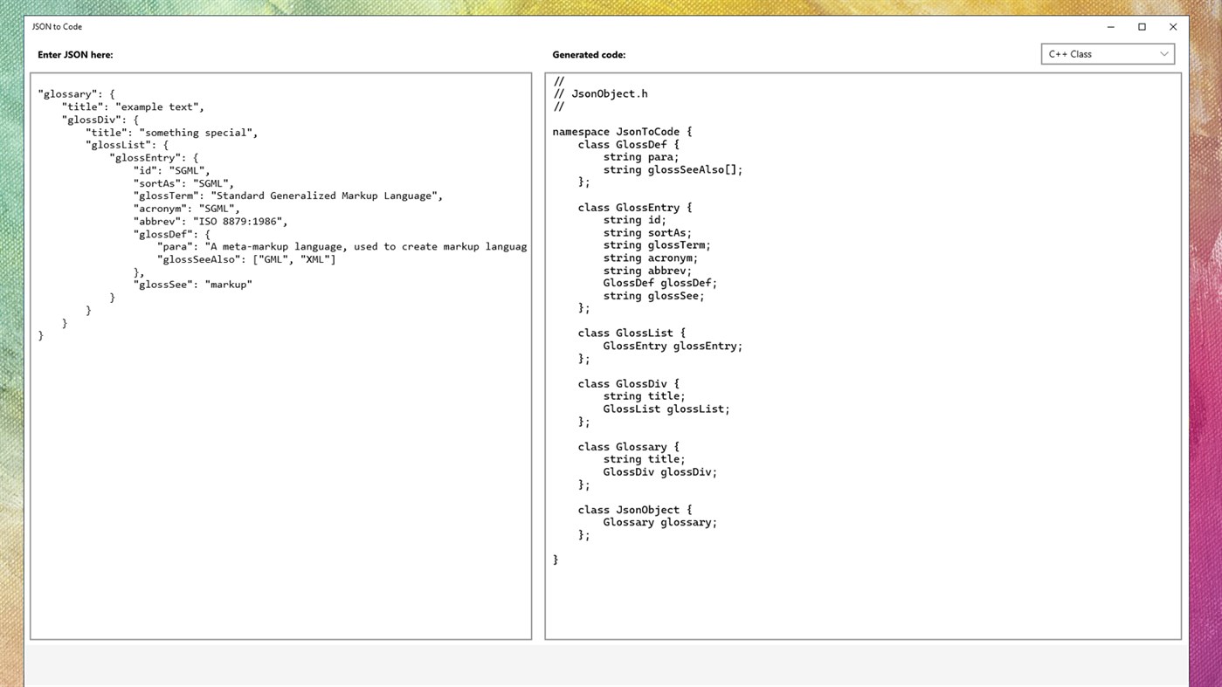This screenshot has height=687, width=1222.
Task: Click the "sortAs": "SGML" line
Action: [x=184, y=183]
